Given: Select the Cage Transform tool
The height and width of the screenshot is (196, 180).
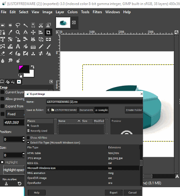Looking at the screenshot, I should (3, 46).
